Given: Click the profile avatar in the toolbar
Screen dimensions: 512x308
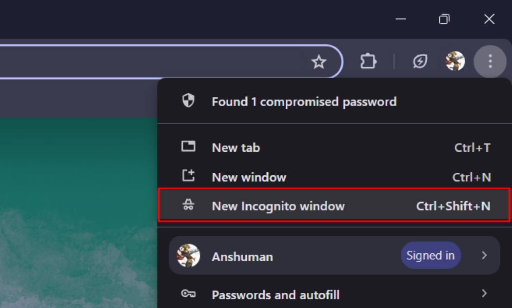Looking at the screenshot, I should click(455, 62).
